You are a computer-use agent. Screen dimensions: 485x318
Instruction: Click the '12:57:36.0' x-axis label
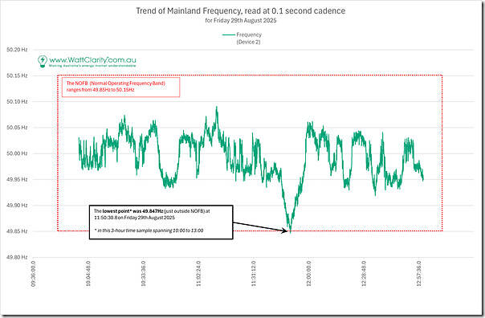click(419, 274)
